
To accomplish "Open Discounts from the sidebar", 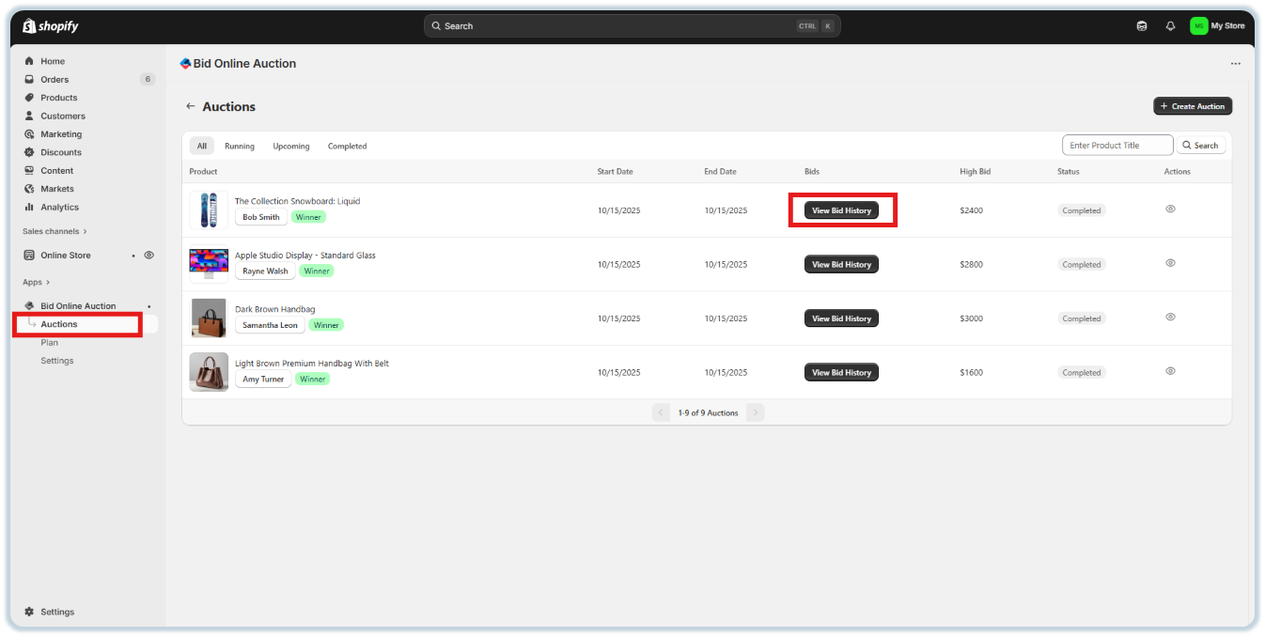I will (x=60, y=152).
